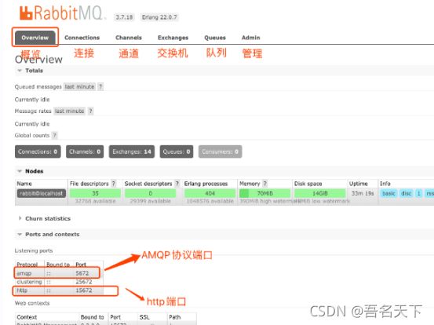This screenshot has width=434, height=325.
Task: Click the Consumers: 0 count button
Action: pyautogui.click(x=220, y=152)
